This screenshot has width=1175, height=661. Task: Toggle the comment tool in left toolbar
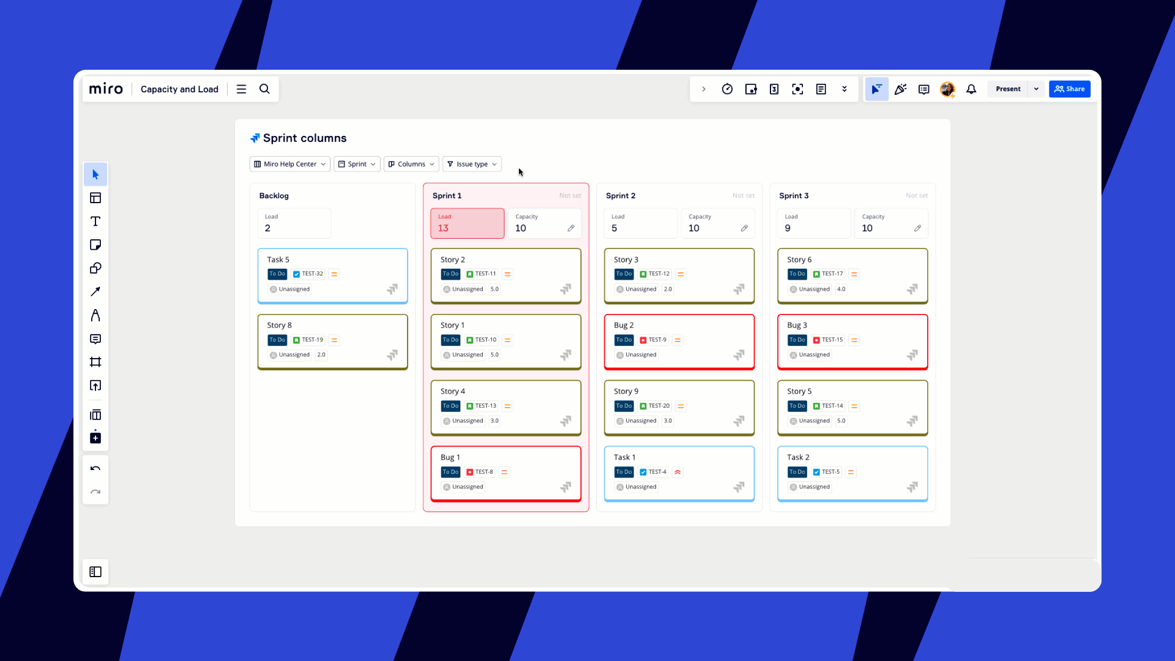click(x=95, y=339)
